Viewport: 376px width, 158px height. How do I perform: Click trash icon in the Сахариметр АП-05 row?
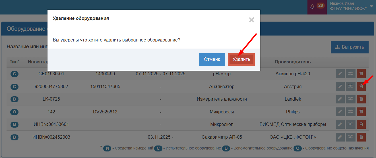point(361,137)
